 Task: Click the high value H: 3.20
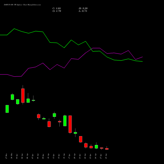(83, 9)
